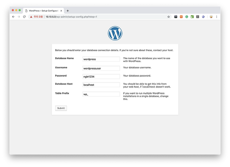Click the Password label

[x=61, y=76]
